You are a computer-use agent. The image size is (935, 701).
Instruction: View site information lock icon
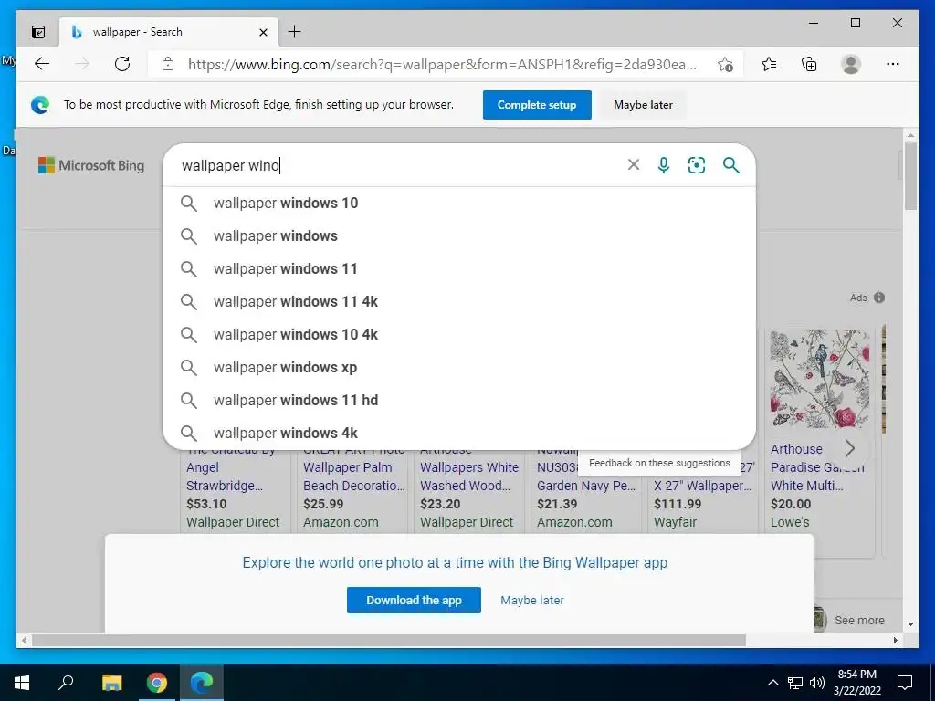[x=168, y=64]
